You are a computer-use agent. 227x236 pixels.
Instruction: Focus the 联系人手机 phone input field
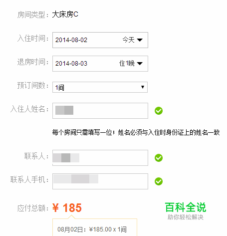click(x=100, y=181)
